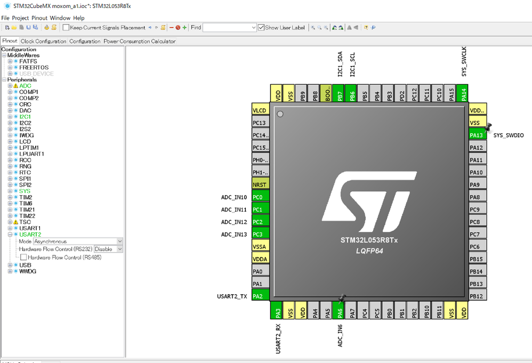Click the USART2_TX signal label

click(x=232, y=296)
